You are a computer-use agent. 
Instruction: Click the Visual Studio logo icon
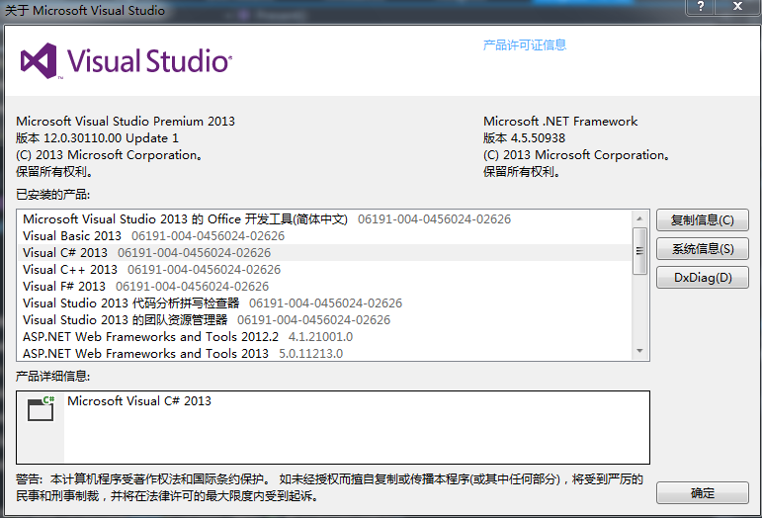pos(39,60)
